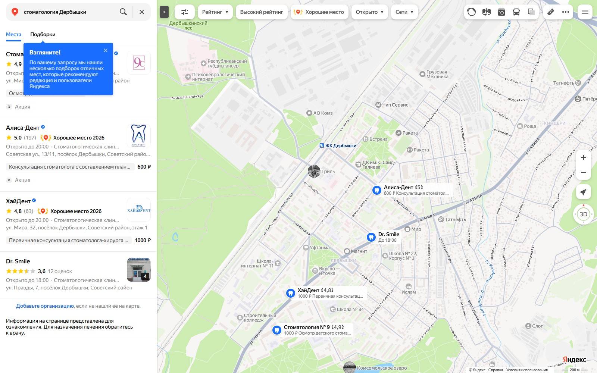The height and width of the screenshot is (373, 597).
Task: Select the ruler measurement tool
Action: tap(551, 12)
